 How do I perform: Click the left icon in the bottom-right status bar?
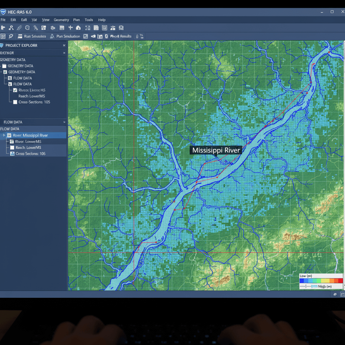(x=335, y=294)
